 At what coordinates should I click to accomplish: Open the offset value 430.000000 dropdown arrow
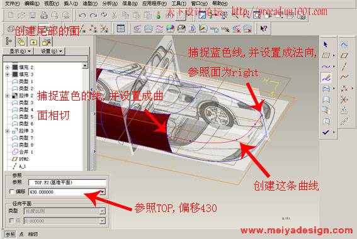click(x=103, y=192)
